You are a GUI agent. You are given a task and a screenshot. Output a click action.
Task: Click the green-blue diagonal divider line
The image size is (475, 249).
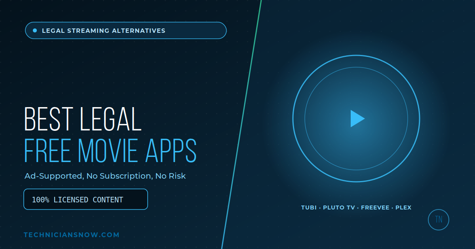pos(242,124)
